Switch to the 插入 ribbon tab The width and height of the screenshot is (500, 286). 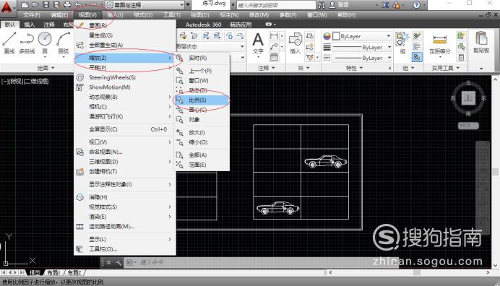click(30, 25)
